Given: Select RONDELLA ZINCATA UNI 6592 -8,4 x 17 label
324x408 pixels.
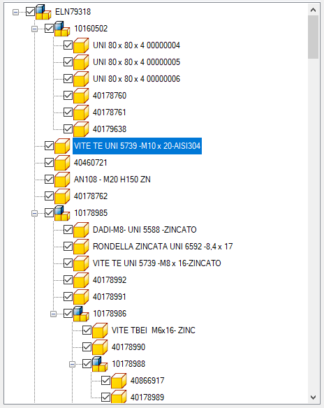Looking at the screenshot, I should click(x=163, y=247).
